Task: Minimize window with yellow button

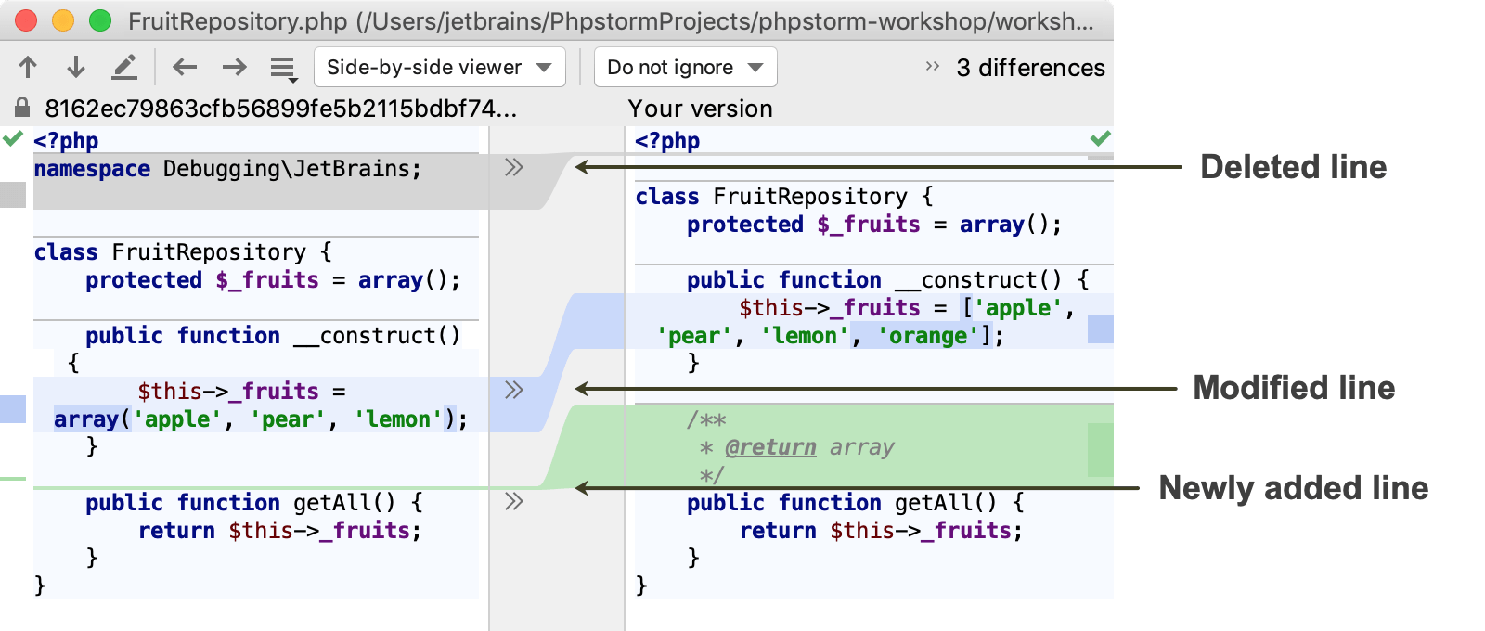Action: pyautogui.click(x=63, y=20)
